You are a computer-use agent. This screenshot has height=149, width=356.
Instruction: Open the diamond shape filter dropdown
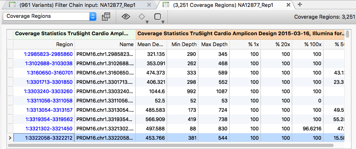pyautogui.click(x=143, y=18)
